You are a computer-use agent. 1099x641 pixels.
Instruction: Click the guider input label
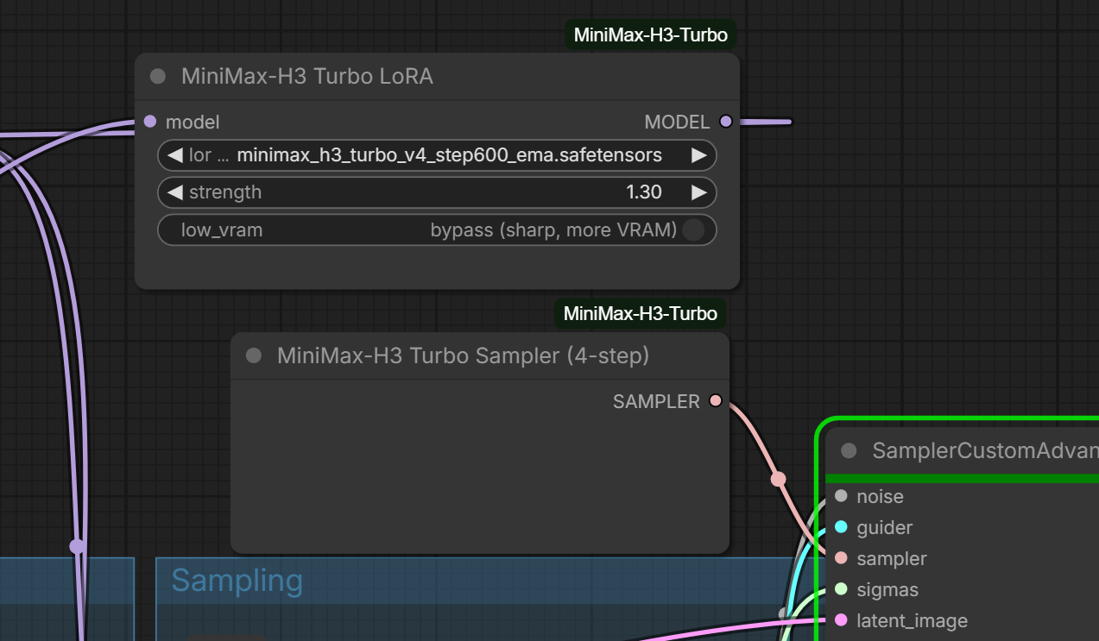885,527
